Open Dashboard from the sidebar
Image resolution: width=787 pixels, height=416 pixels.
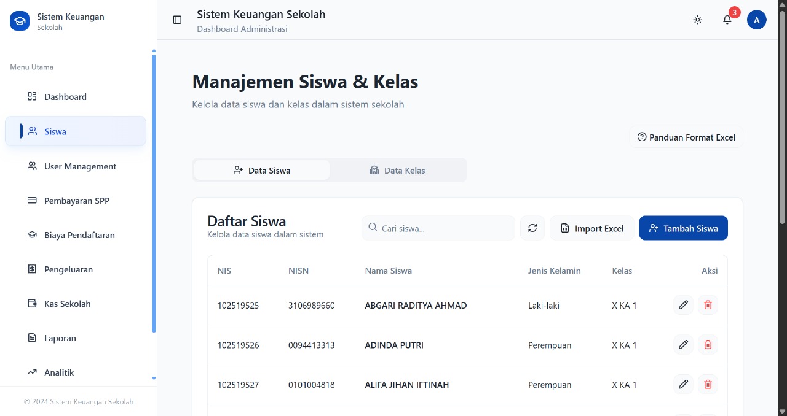(76, 97)
